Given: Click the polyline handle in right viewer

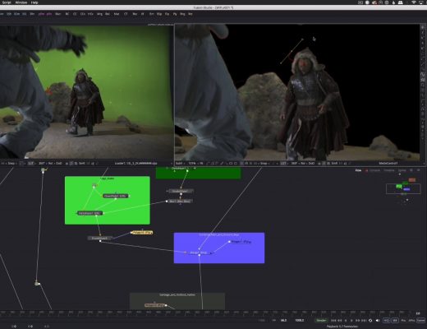Looking at the screenshot, I should tap(302, 39).
